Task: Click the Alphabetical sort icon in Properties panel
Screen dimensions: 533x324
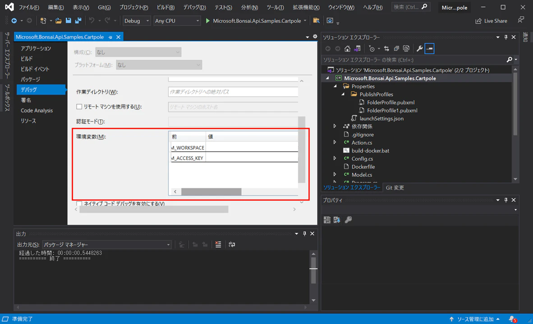Action: point(337,220)
